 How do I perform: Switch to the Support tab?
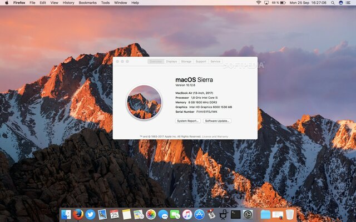coord(201,62)
